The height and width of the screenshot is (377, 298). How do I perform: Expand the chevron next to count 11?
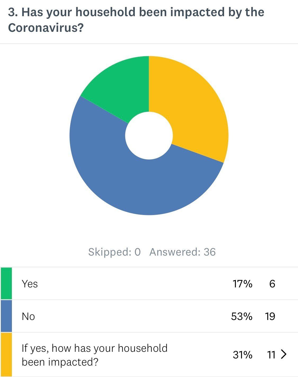click(x=284, y=354)
